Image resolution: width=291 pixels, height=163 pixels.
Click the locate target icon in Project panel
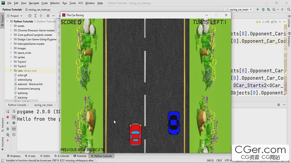pyautogui.click(x=30, y=16)
